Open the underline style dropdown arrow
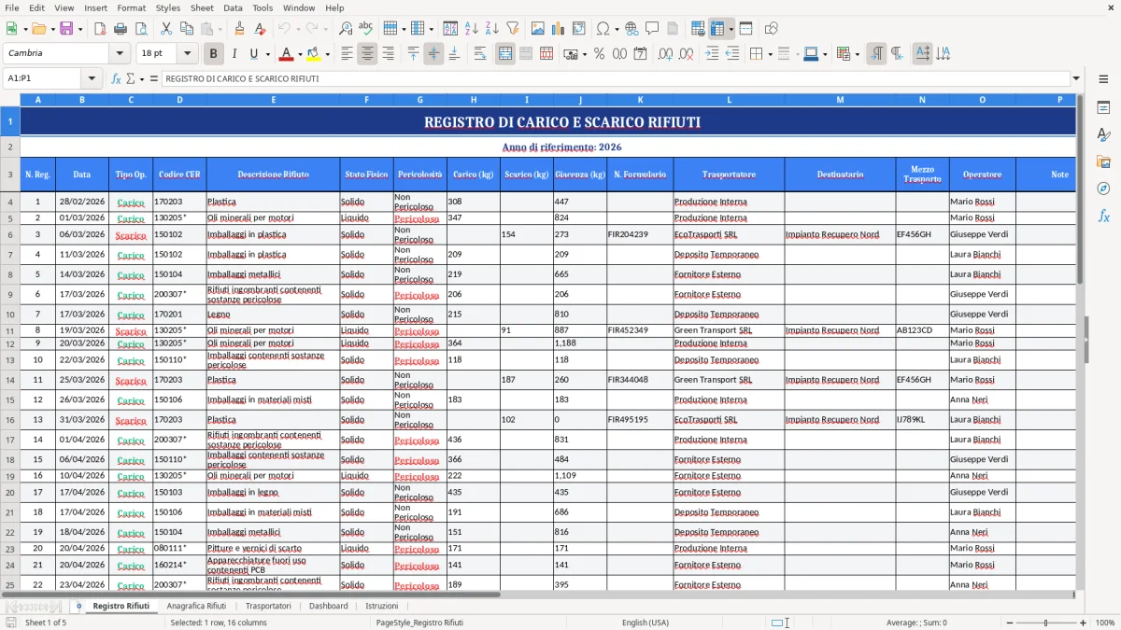 (x=266, y=54)
